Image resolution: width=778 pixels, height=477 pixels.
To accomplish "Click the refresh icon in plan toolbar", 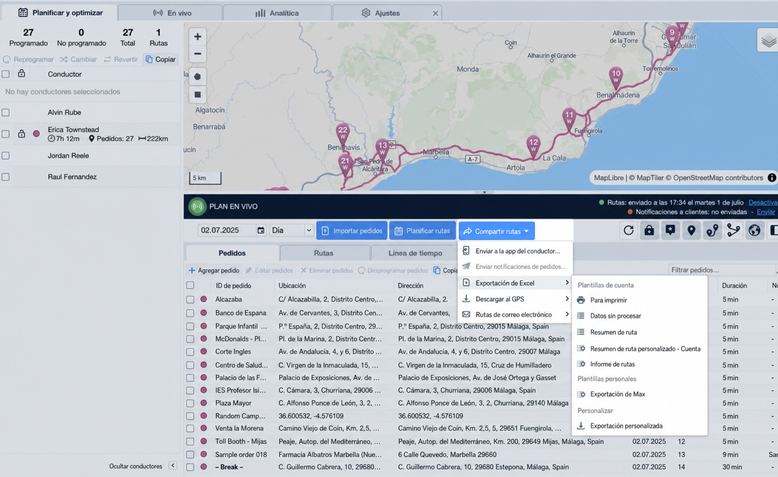I will 628,230.
